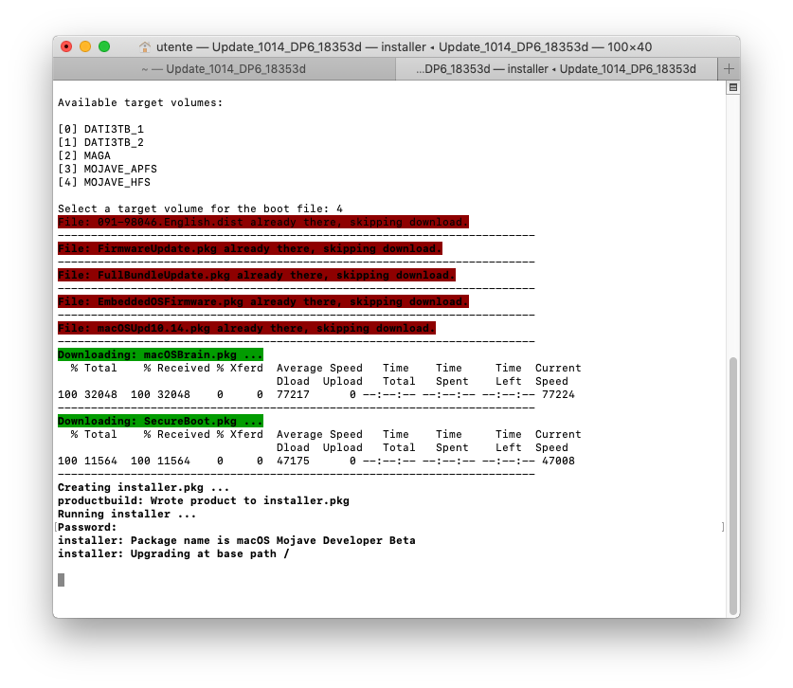Switch to the '~ — Update_1014_DP6_18353d' tab
Screen dimensions: 793x688
pyautogui.click(x=224, y=69)
